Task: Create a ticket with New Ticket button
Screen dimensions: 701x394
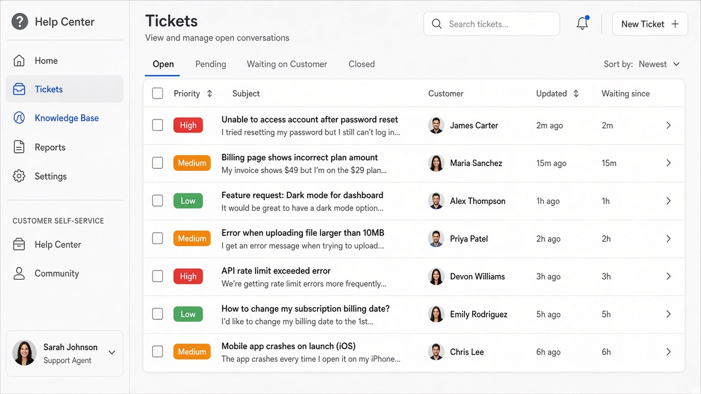Action: tap(650, 24)
